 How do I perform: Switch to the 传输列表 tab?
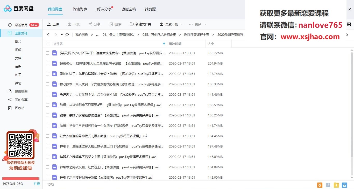(x=80, y=9)
